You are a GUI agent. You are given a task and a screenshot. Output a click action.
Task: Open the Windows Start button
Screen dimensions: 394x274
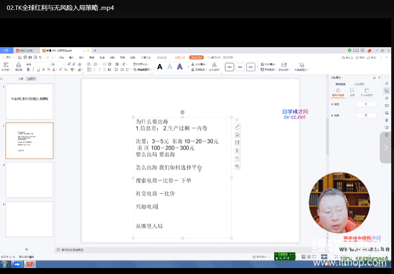4,264
